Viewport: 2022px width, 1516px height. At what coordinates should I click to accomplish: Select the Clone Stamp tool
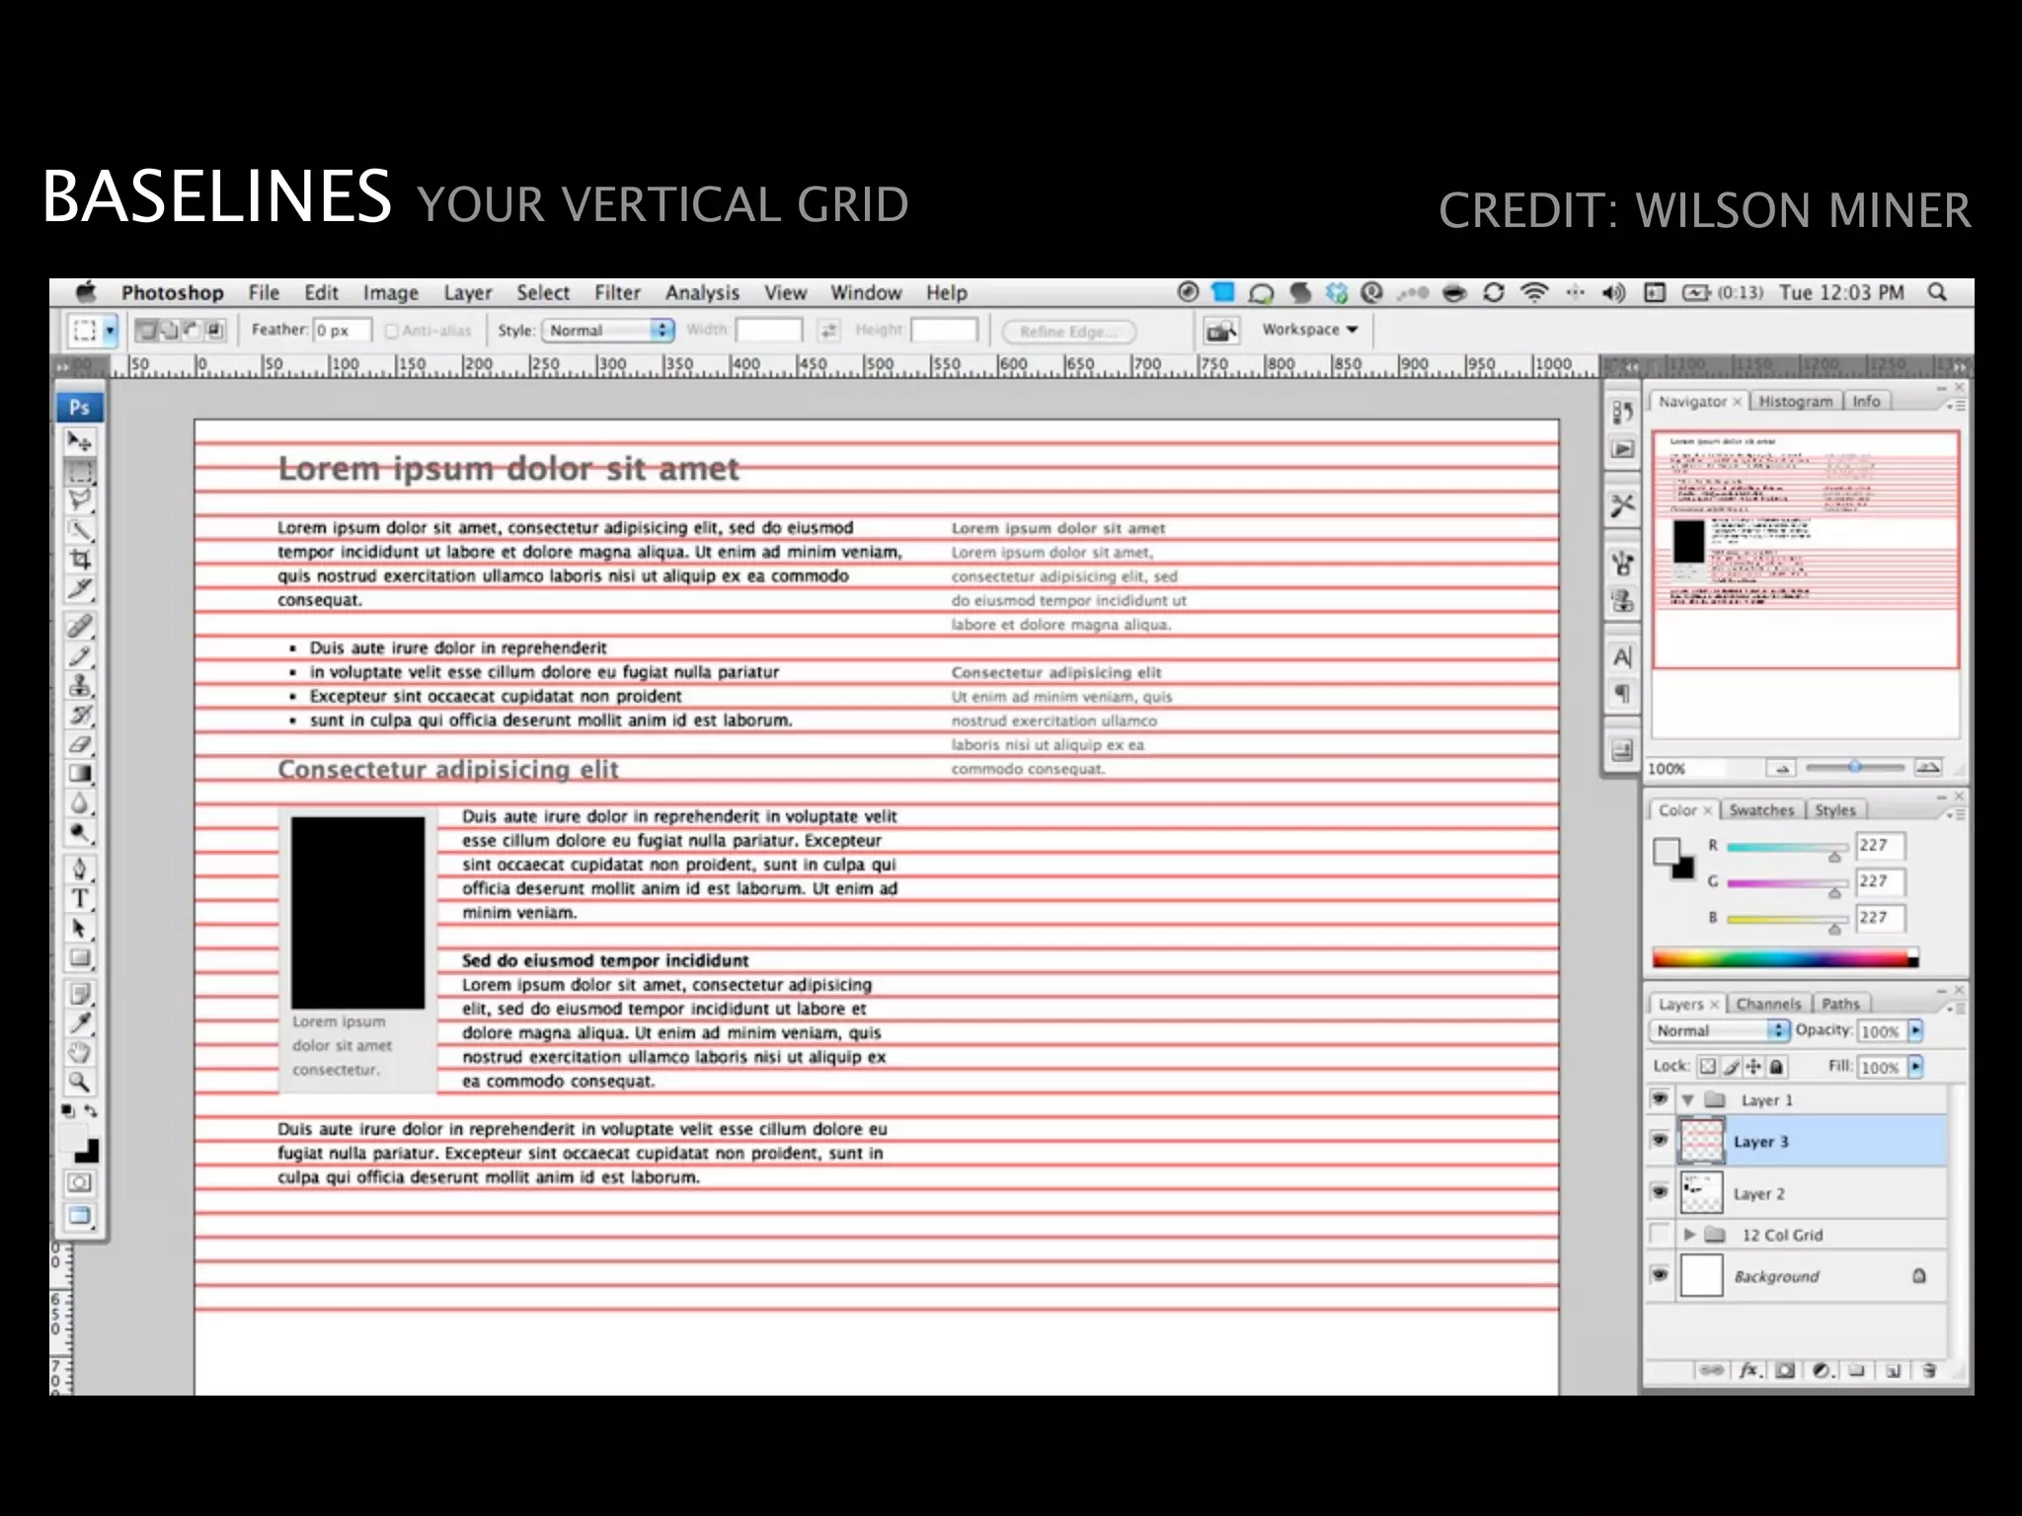coord(80,685)
